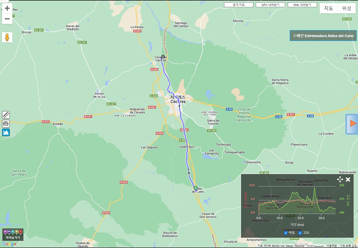Click the Casas de Don Antonio label

(208, 215)
